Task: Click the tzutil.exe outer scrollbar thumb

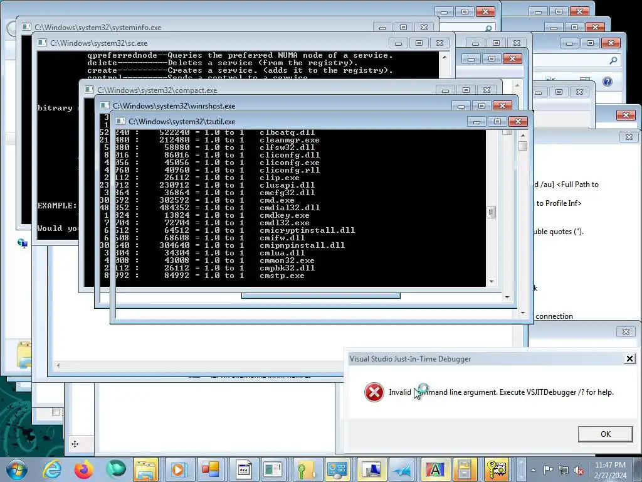Action: pos(522,146)
